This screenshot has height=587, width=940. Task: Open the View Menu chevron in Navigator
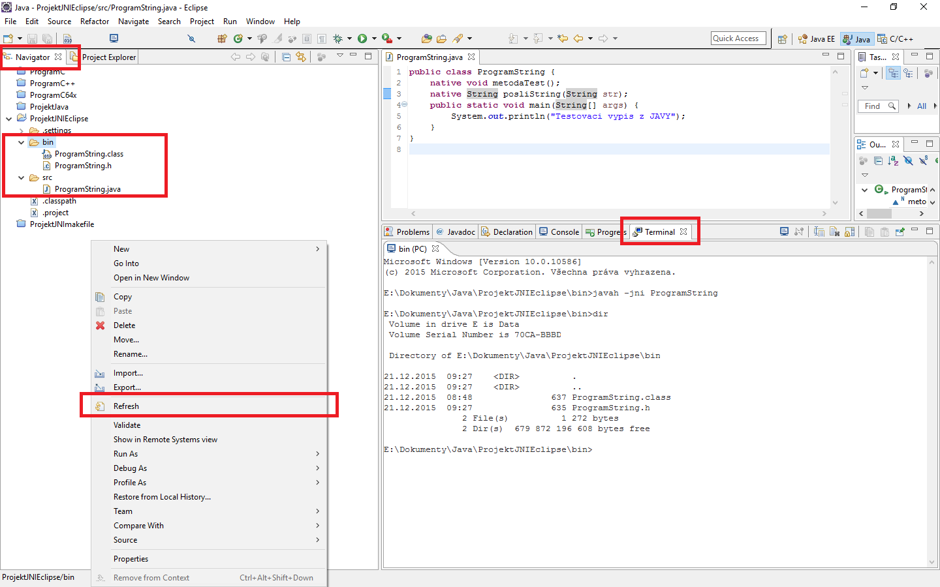(339, 57)
